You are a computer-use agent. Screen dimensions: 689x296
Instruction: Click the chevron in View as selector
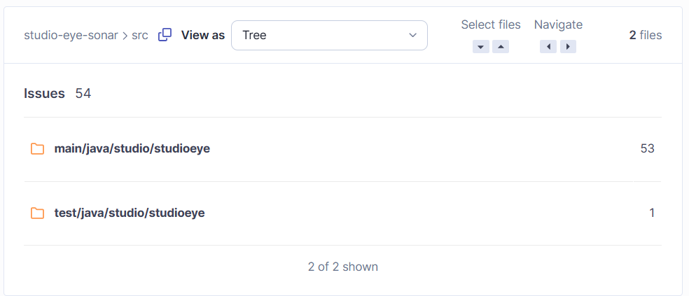tap(412, 35)
